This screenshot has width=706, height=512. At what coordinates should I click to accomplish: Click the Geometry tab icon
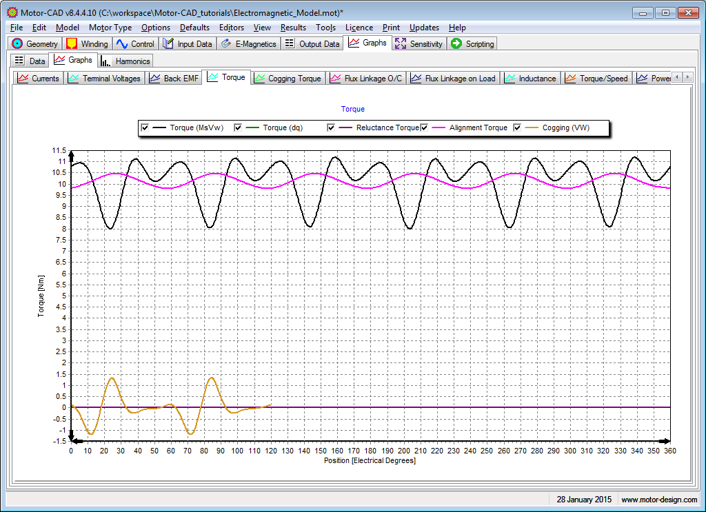[x=18, y=43]
